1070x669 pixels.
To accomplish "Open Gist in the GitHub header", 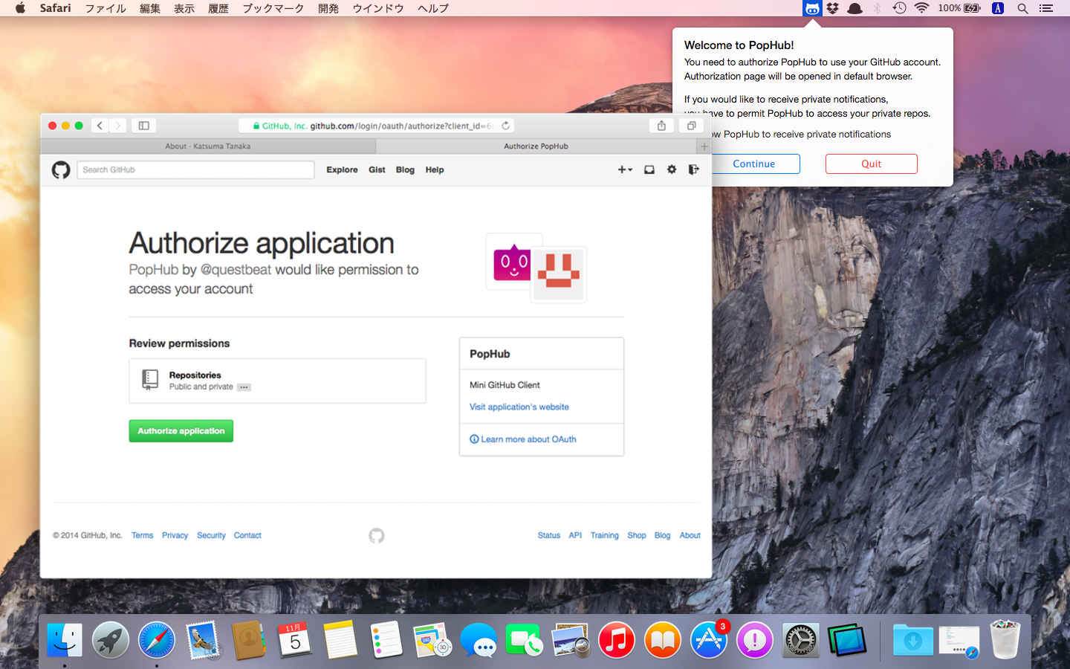I will [377, 170].
